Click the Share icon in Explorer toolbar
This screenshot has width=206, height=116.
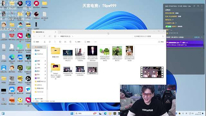click(x=65, y=42)
